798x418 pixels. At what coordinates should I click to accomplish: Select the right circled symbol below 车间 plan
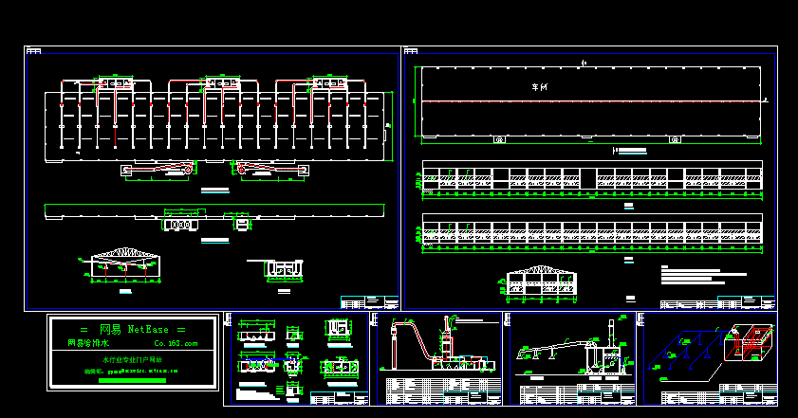tap(675, 139)
